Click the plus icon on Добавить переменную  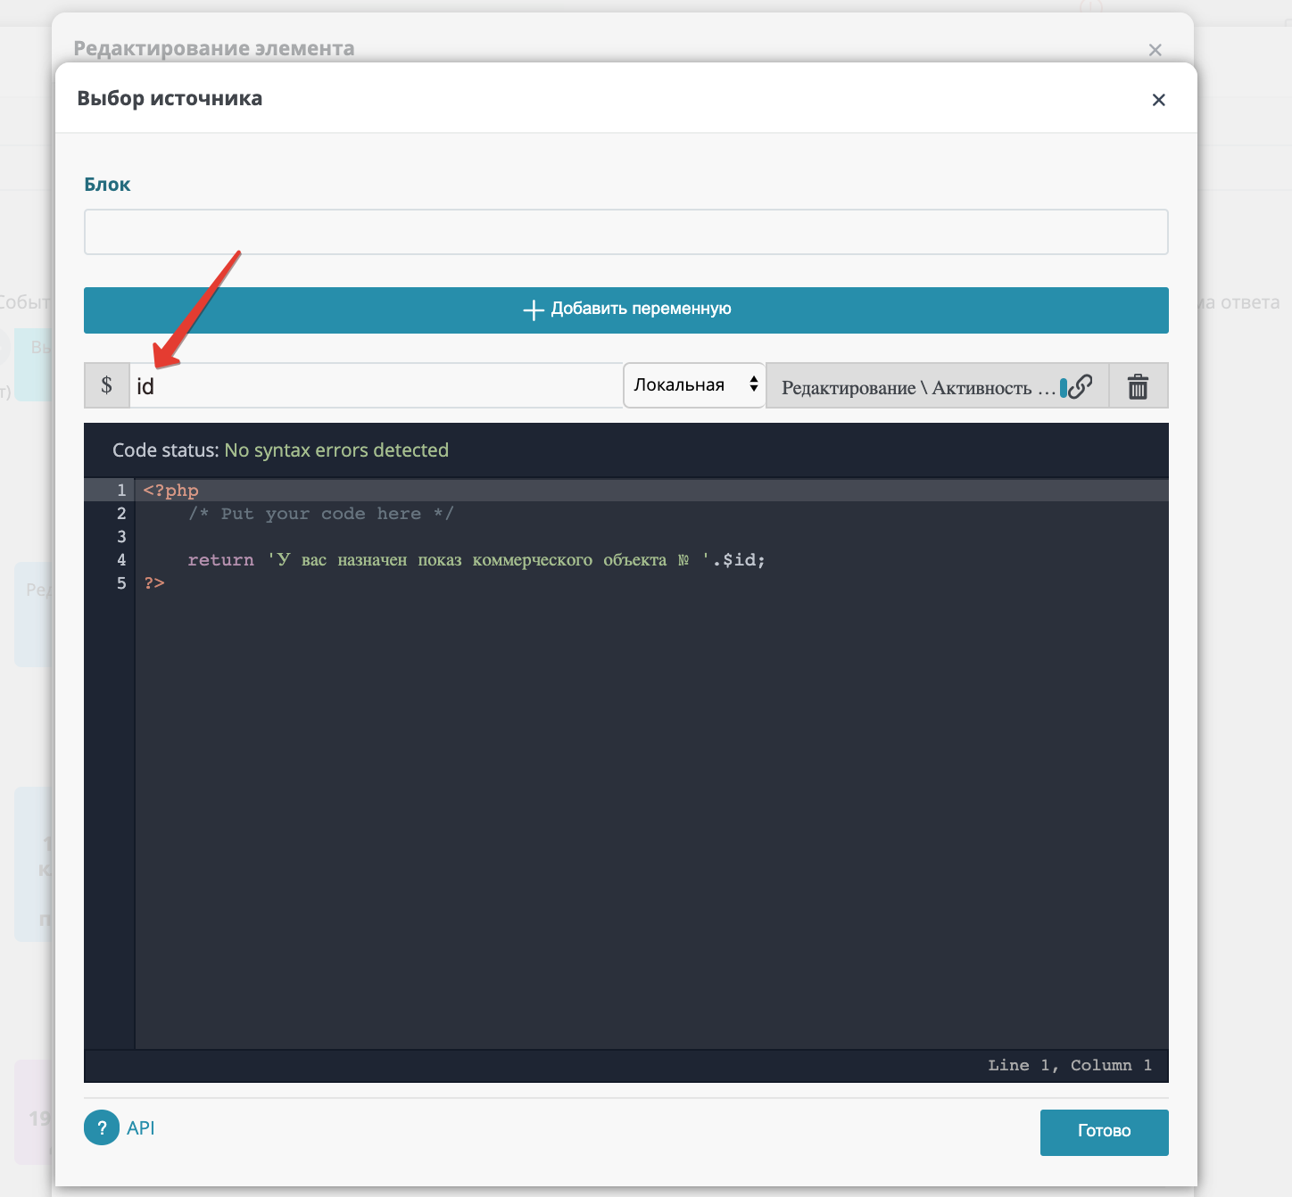pos(534,310)
